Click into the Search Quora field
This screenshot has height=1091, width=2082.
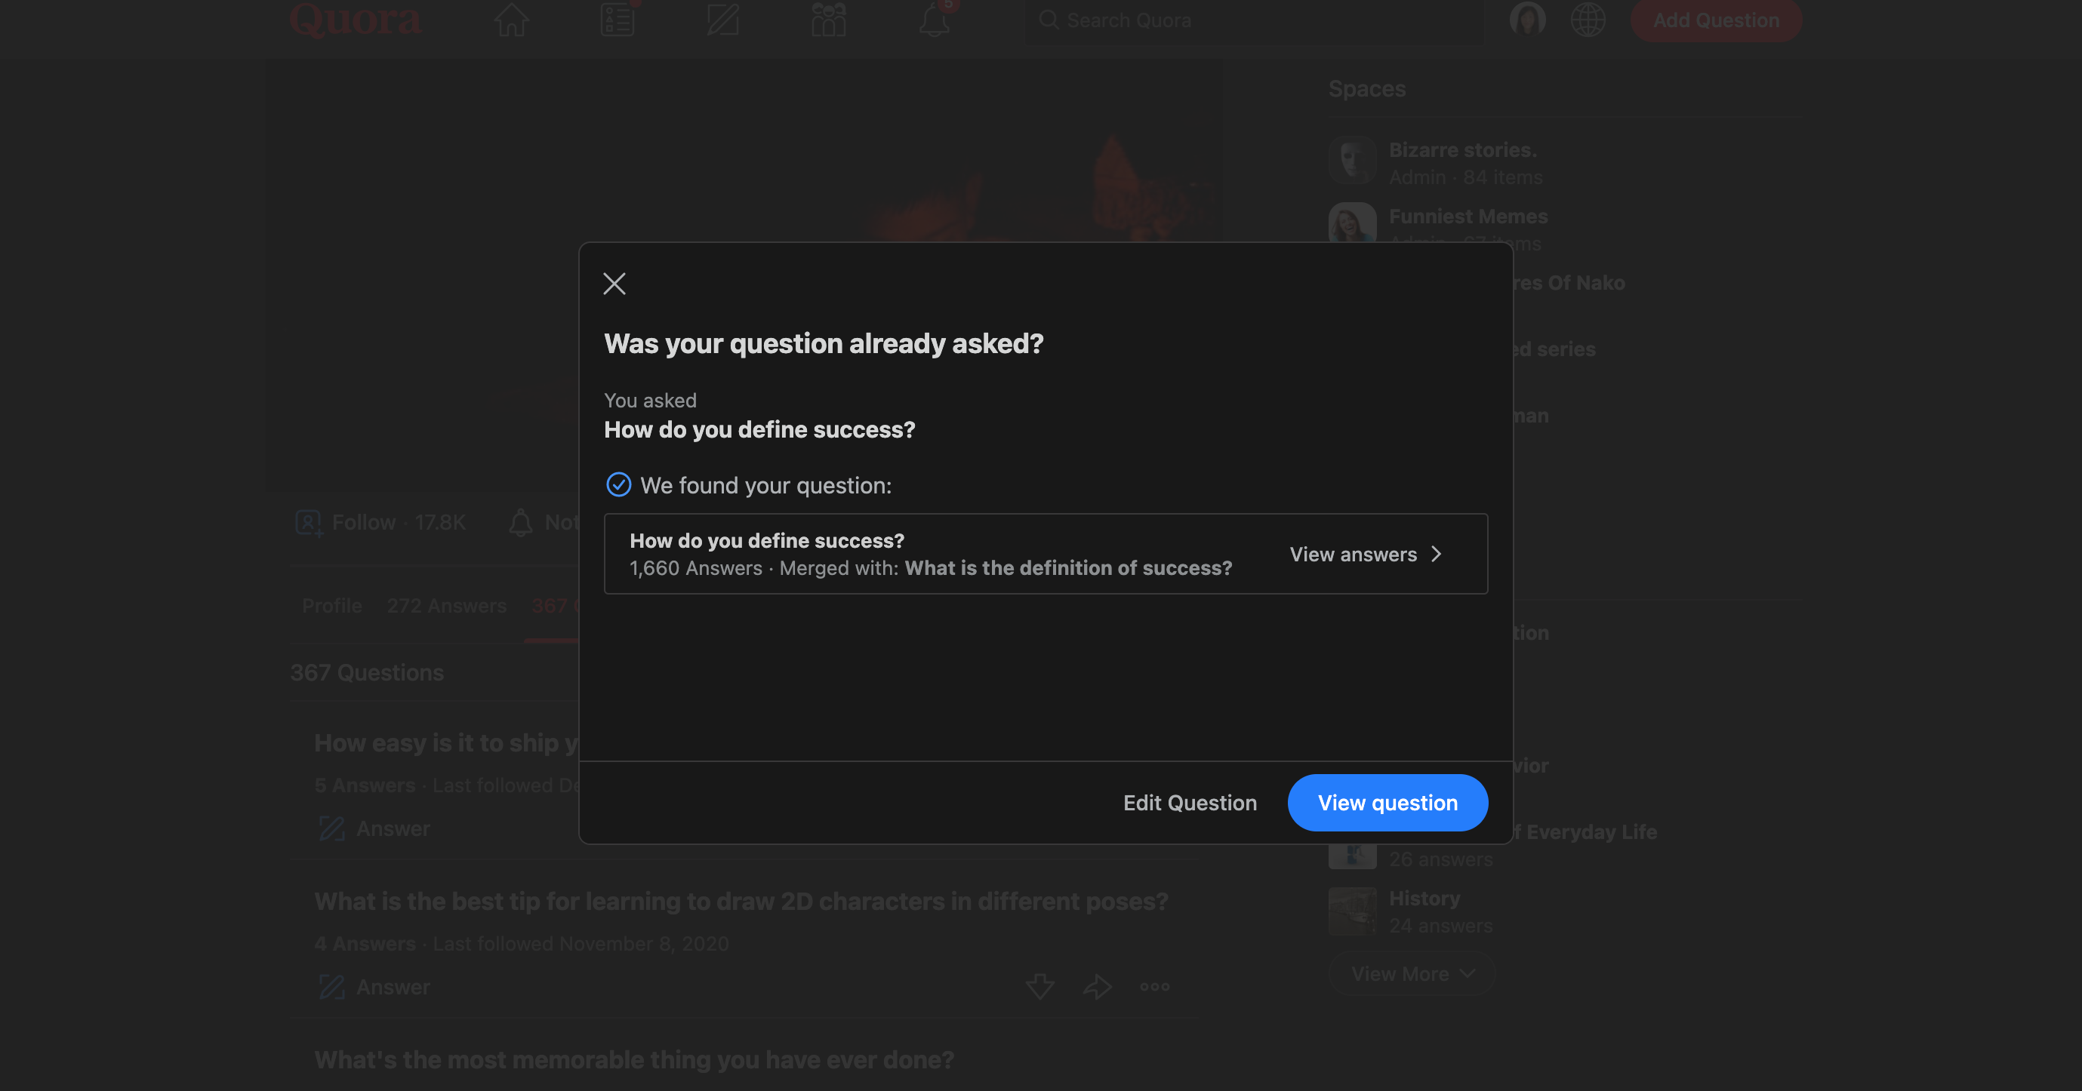click(1172, 20)
